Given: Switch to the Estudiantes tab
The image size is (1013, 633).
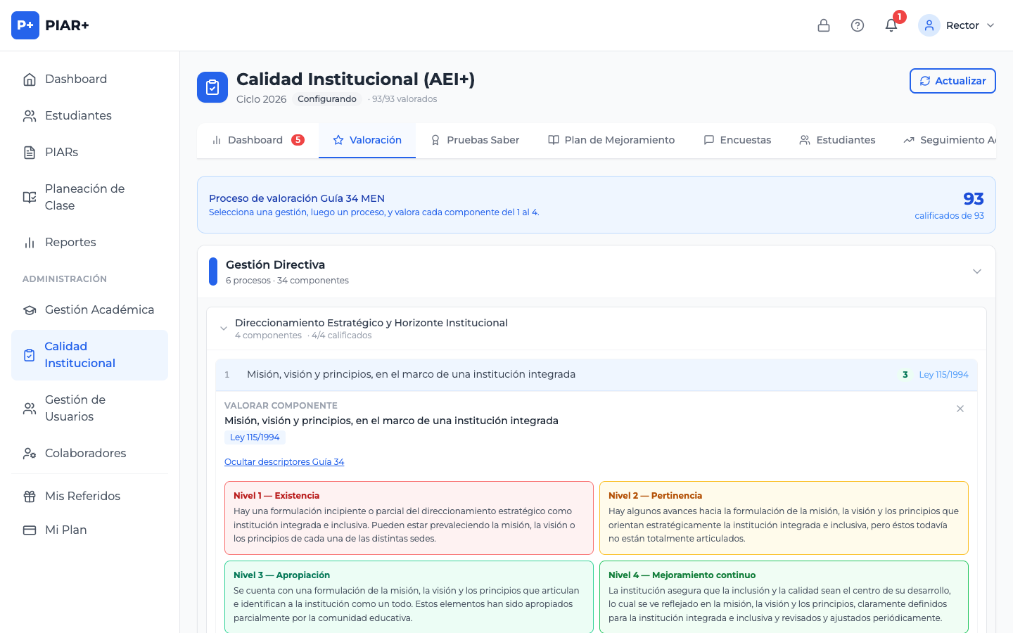Looking at the screenshot, I should [837, 140].
